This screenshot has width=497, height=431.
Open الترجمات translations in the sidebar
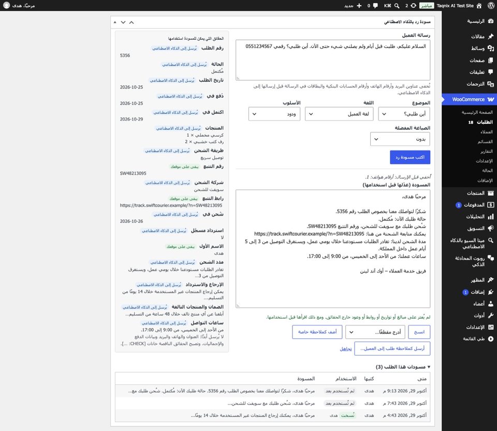point(469,84)
